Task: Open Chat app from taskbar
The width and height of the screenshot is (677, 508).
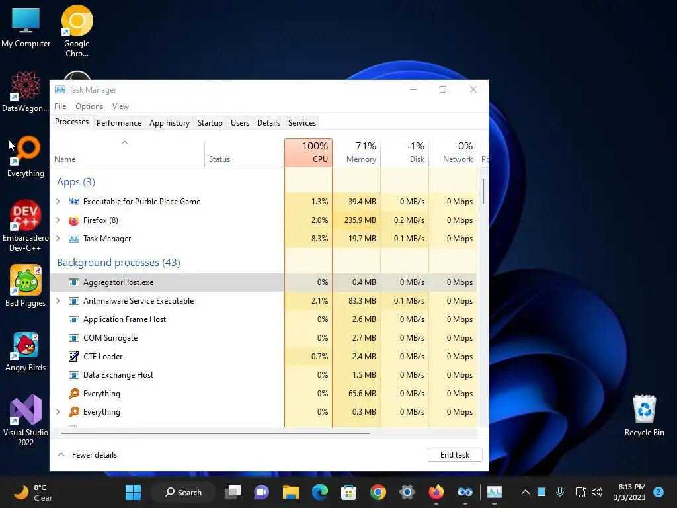Action: (261, 492)
